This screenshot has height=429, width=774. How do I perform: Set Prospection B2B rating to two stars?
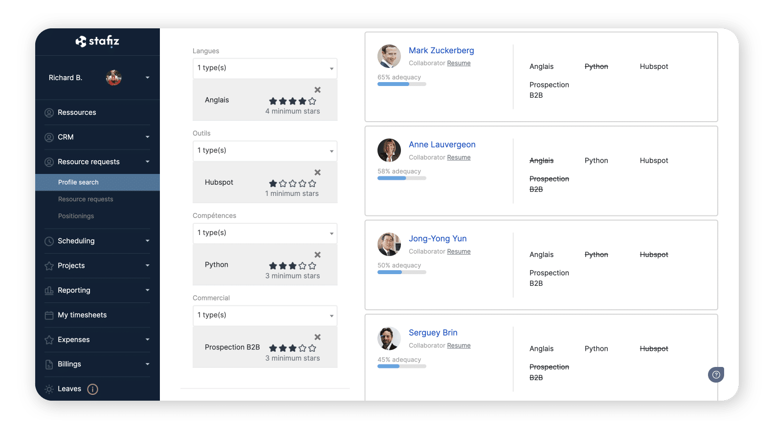coord(283,348)
